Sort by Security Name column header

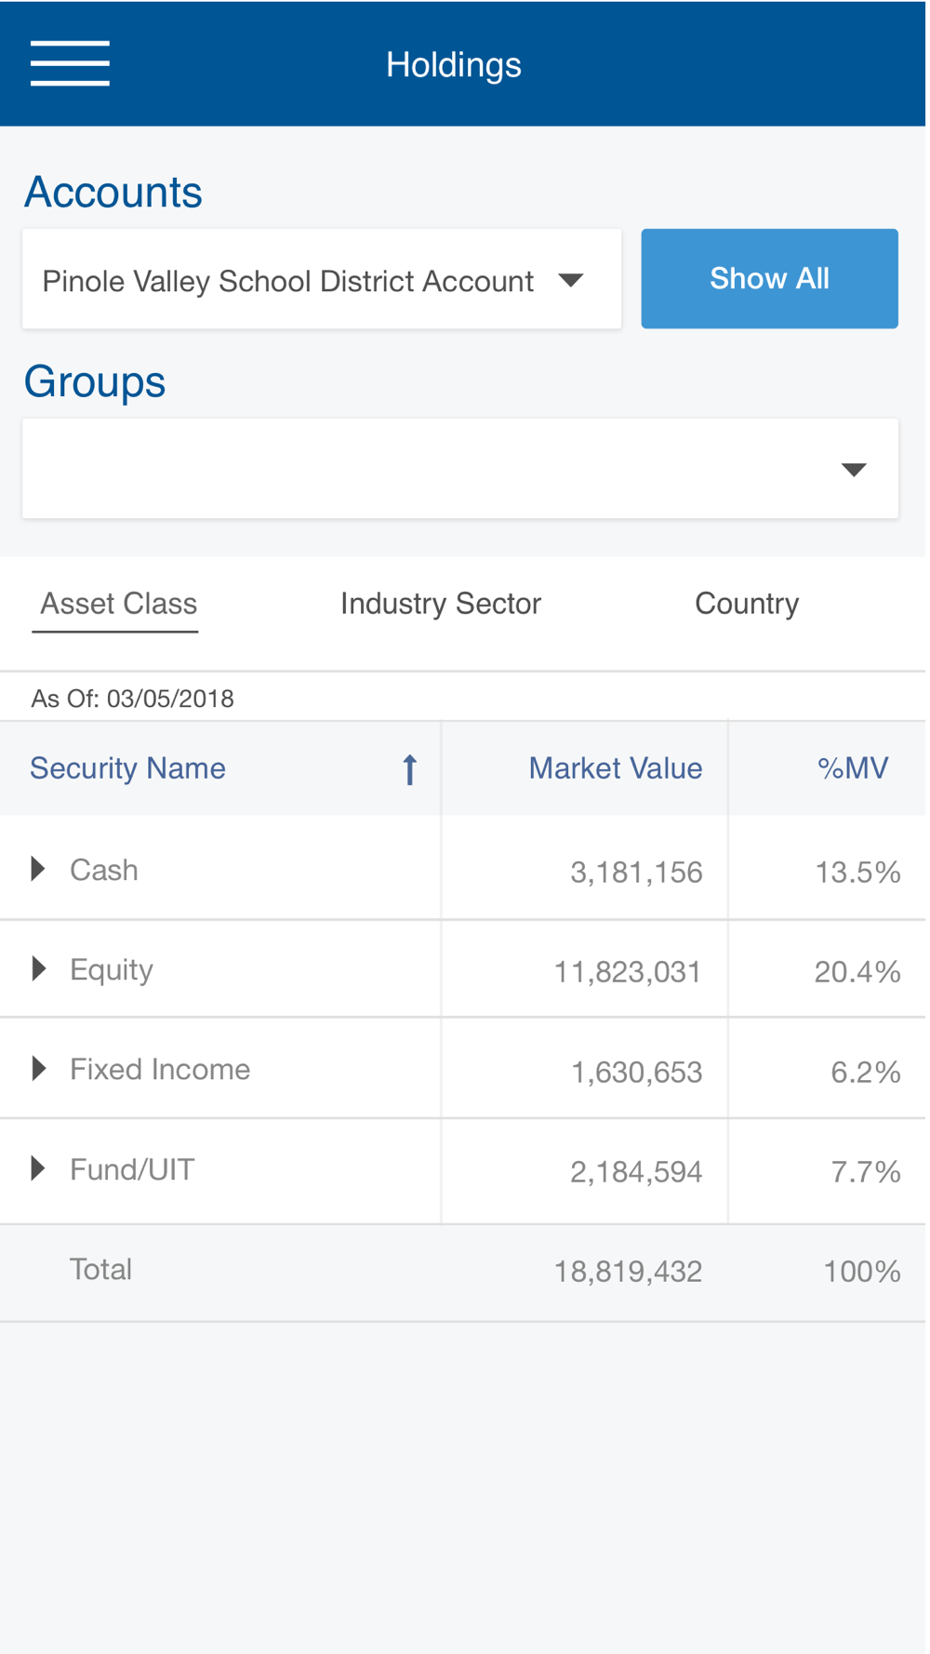[127, 768]
